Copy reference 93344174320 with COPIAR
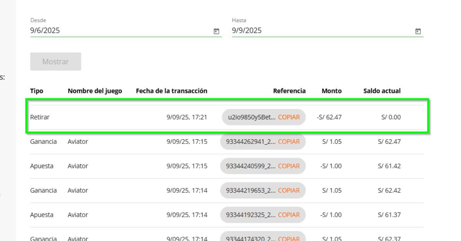 coord(289,238)
